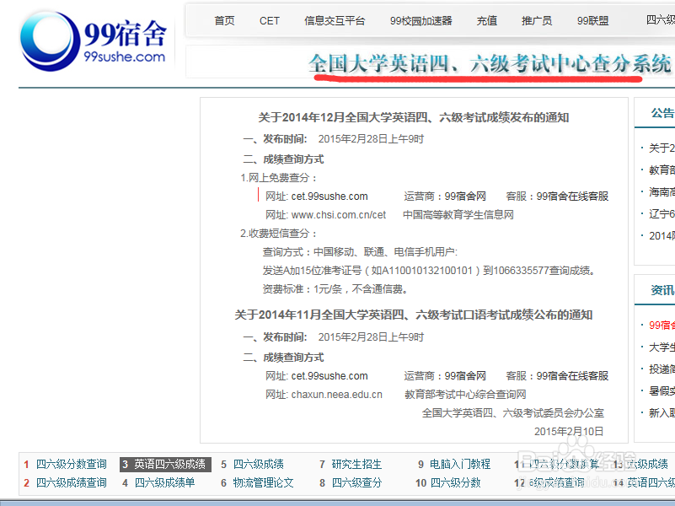Open the CET menu item
The height and width of the screenshot is (506, 675).
270,21
